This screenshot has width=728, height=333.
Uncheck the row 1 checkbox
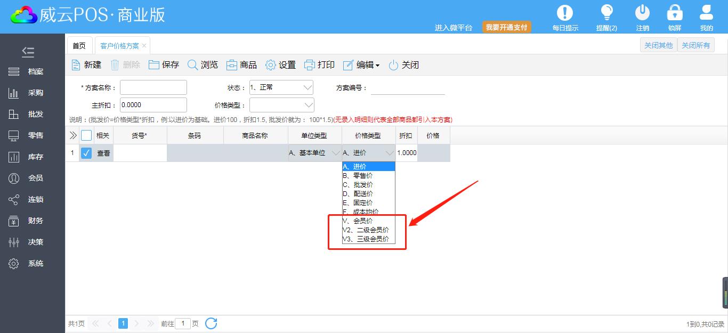pyautogui.click(x=86, y=153)
